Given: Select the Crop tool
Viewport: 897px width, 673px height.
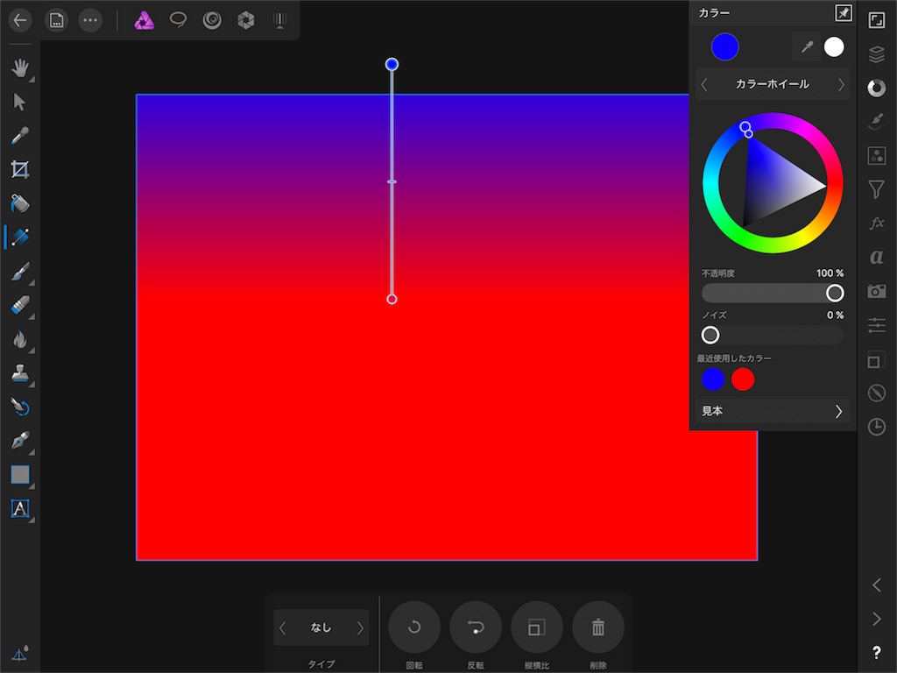Looking at the screenshot, I should pyautogui.click(x=20, y=169).
